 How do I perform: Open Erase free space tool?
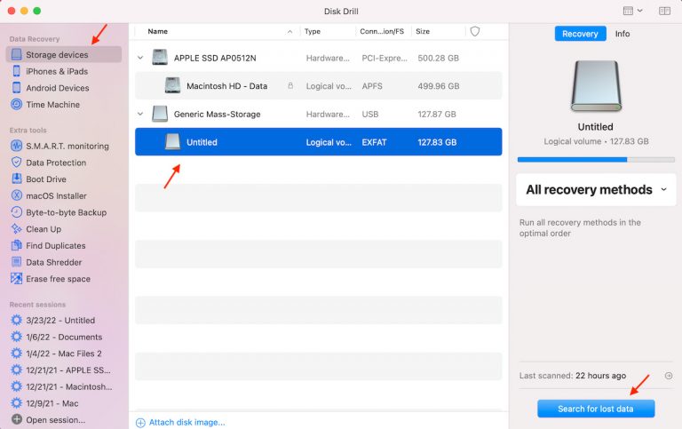pos(58,279)
